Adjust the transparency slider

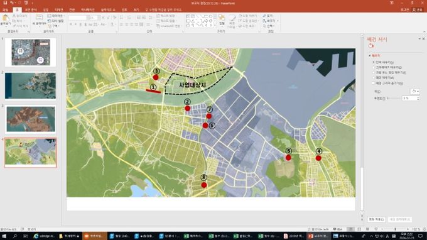click(x=394, y=98)
